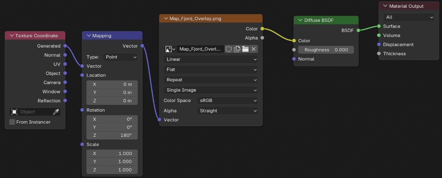Click the Diffuse BSDF Color input socket
This screenshot has height=178, width=442.
coord(294,41)
